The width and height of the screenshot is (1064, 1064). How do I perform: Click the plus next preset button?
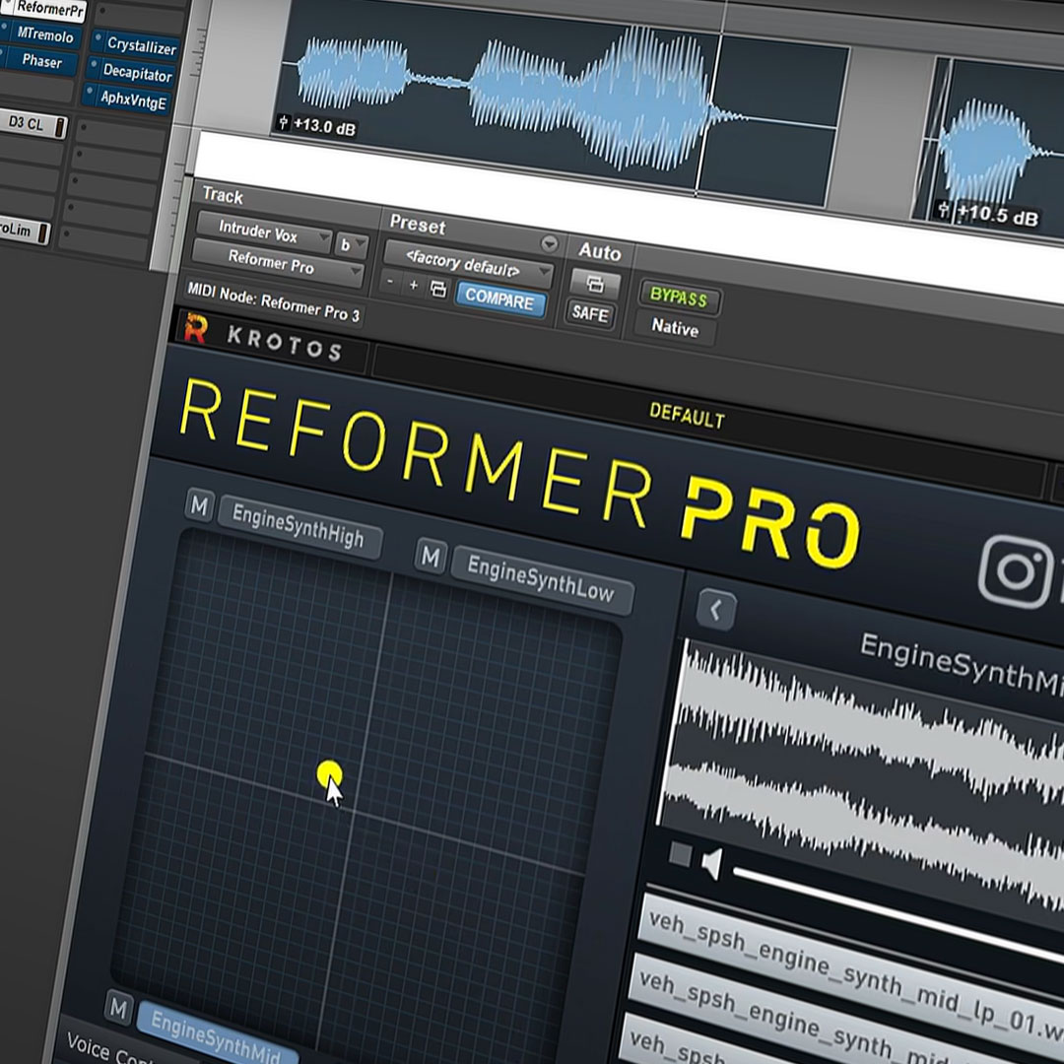(x=413, y=285)
